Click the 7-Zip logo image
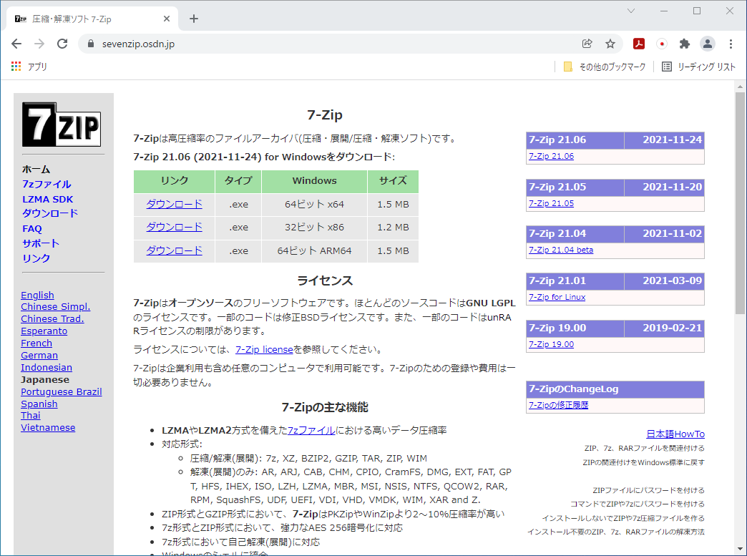 click(x=62, y=125)
